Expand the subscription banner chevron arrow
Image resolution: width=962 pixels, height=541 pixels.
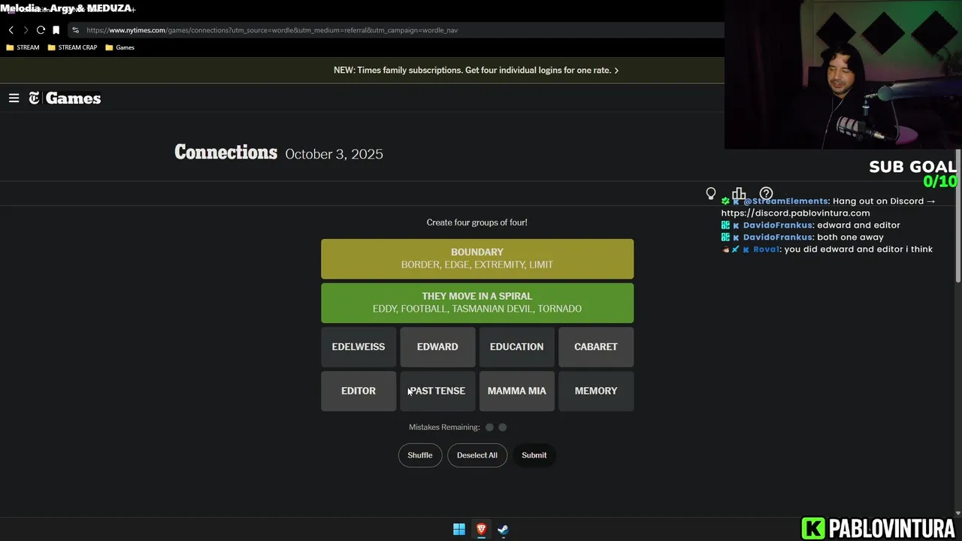coord(616,70)
